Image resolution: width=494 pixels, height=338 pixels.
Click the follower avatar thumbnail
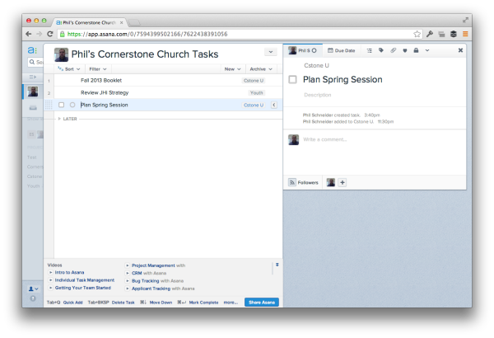[330, 182]
